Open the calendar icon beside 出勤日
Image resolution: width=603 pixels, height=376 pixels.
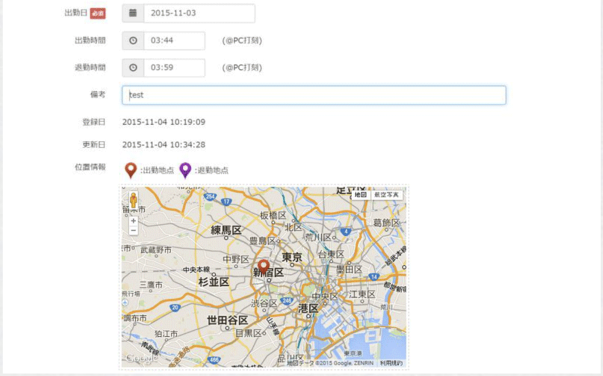pos(133,13)
